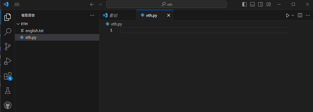
Task: Open the Testing flask icon view
Action: (8, 91)
